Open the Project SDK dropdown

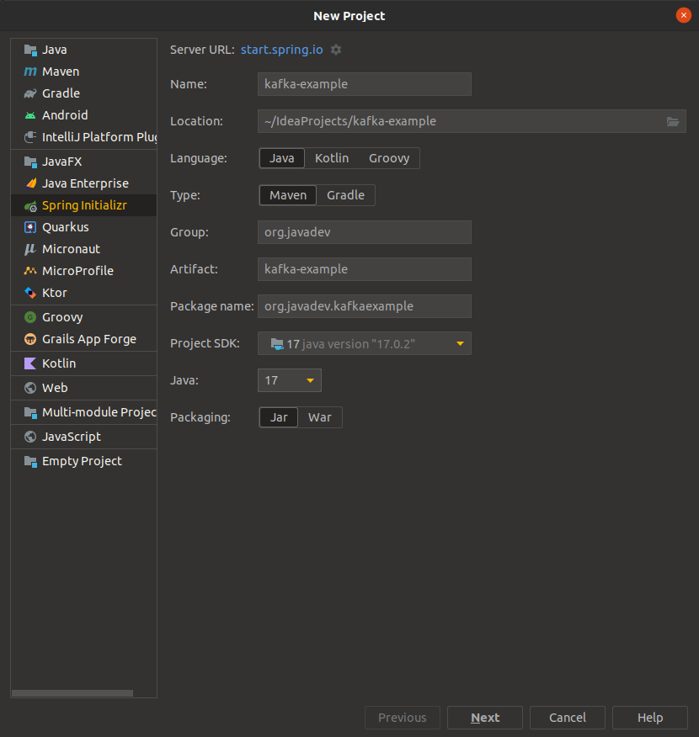point(365,343)
